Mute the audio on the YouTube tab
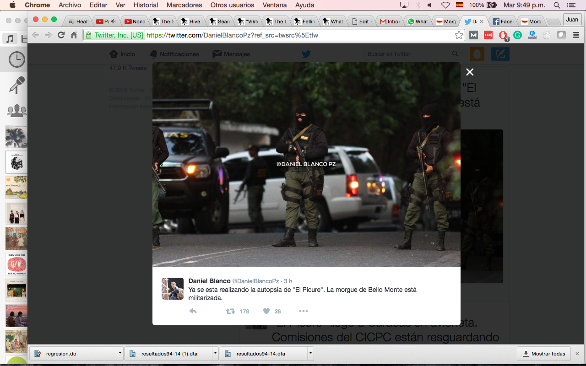 click(x=113, y=22)
